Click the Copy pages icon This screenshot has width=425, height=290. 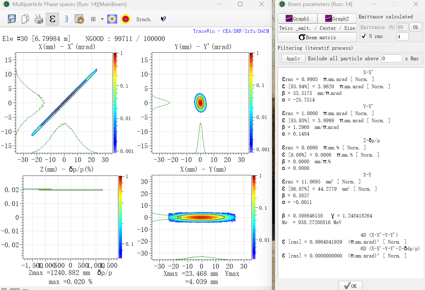coord(25,19)
